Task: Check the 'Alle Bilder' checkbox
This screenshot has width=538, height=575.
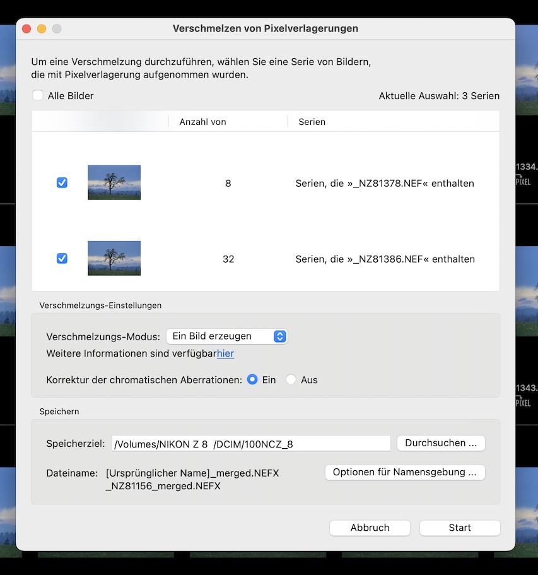Action: click(x=38, y=95)
